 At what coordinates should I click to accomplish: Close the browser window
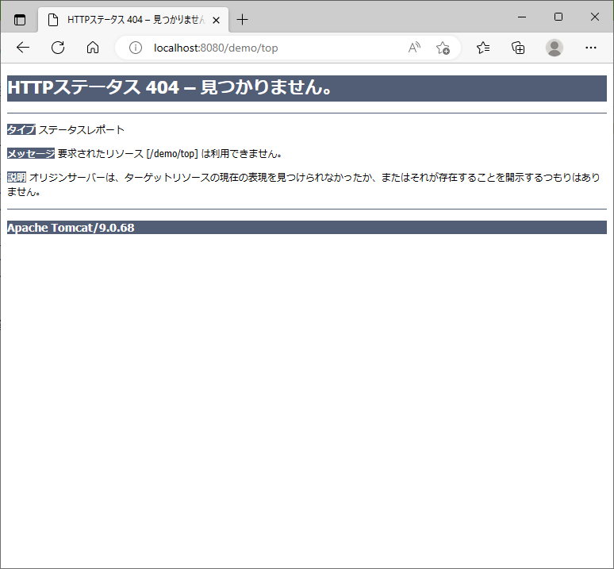[x=595, y=17]
